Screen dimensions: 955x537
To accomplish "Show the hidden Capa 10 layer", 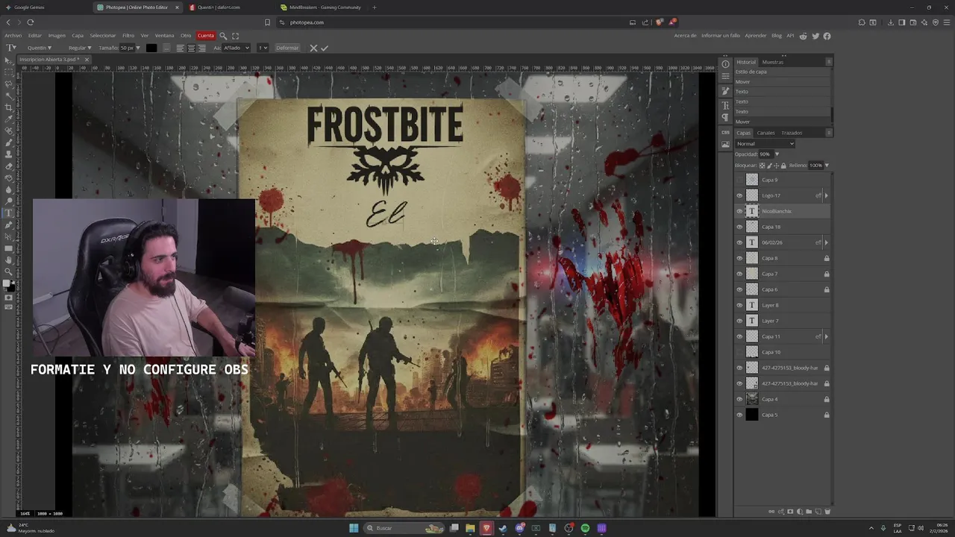I will click(x=739, y=352).
